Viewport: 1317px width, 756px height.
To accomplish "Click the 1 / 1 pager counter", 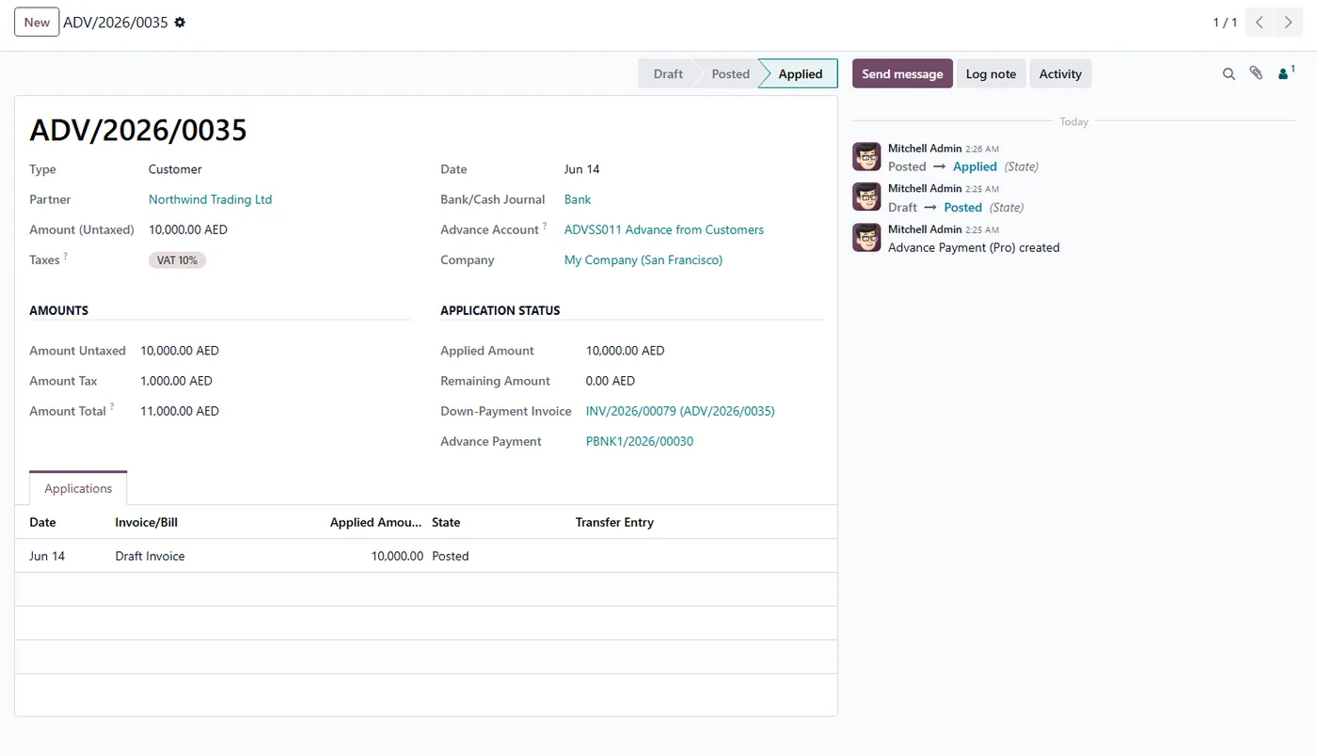I will [1225, 23].
